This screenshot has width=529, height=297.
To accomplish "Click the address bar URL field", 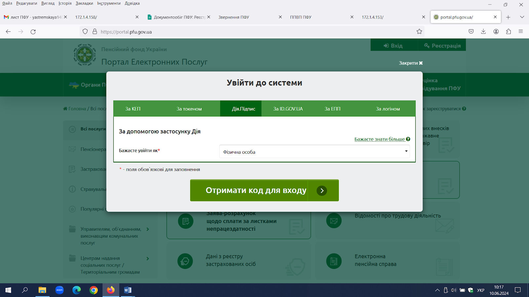I will click(251, 32).
